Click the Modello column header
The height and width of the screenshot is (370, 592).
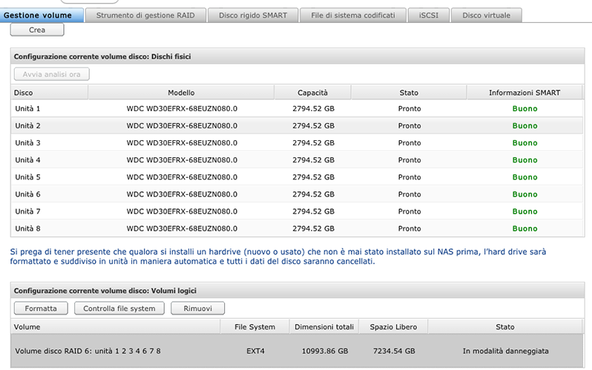coord(181,93)
